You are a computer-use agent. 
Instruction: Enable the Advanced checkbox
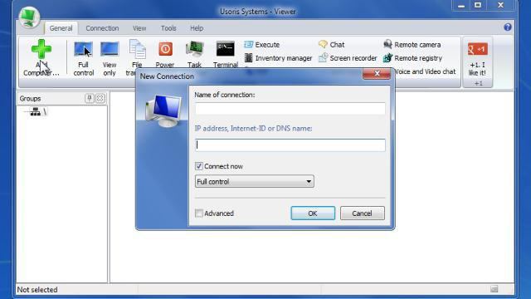tap(199, 213)
